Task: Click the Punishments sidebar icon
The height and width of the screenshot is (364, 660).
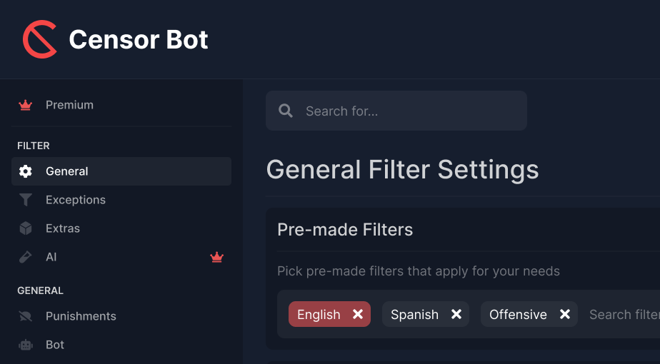Action: [x=26, y=316]
